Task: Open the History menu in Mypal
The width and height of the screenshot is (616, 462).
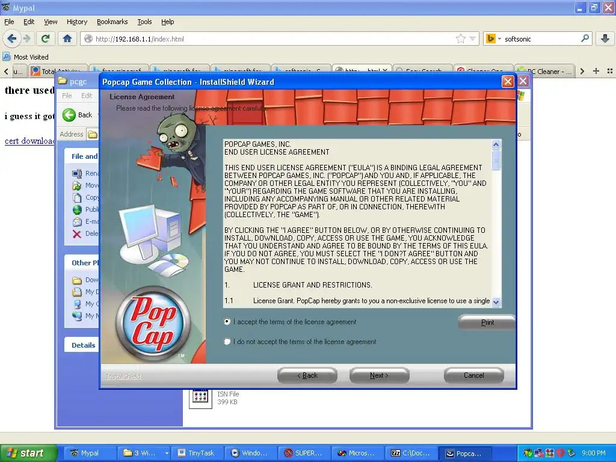Action: click(x=76, y=22)
